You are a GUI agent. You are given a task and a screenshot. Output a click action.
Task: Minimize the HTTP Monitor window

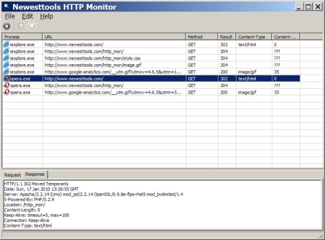pyautogui.click(x=299, y=7)
